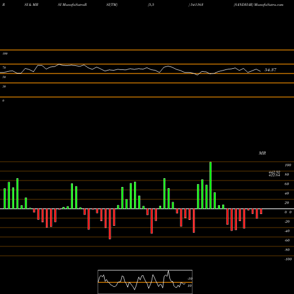Viewport: 294px width, 294px height.
Task: Click the RSI line's end point
Action: pyautogui.click(x=260, y=71)
